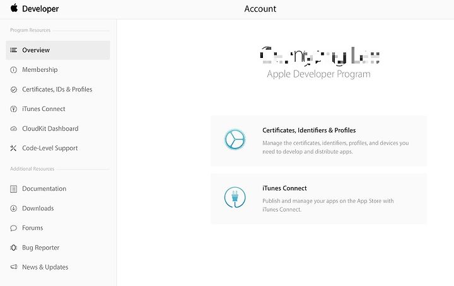Click the Additional Resources section label
The width and height of the screenshot is (454, 286).
32,169
